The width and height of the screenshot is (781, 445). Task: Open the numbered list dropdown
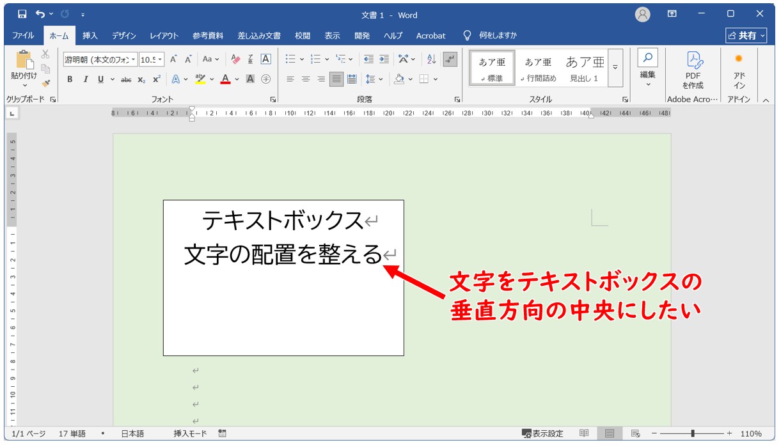pyautogui.click(x=327, y=59)
